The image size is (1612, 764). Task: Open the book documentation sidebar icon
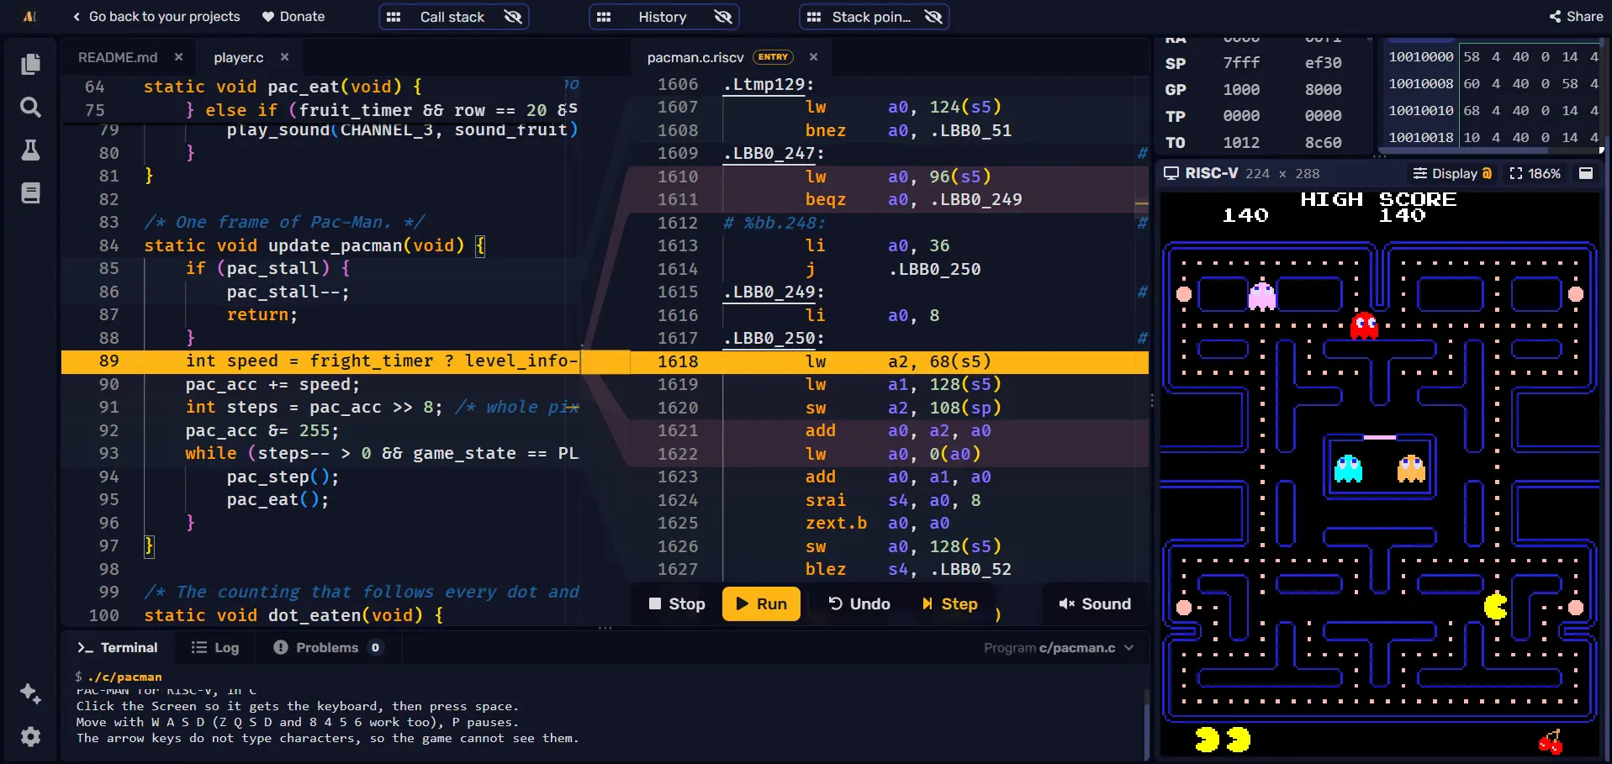click(x=30, y=193)
